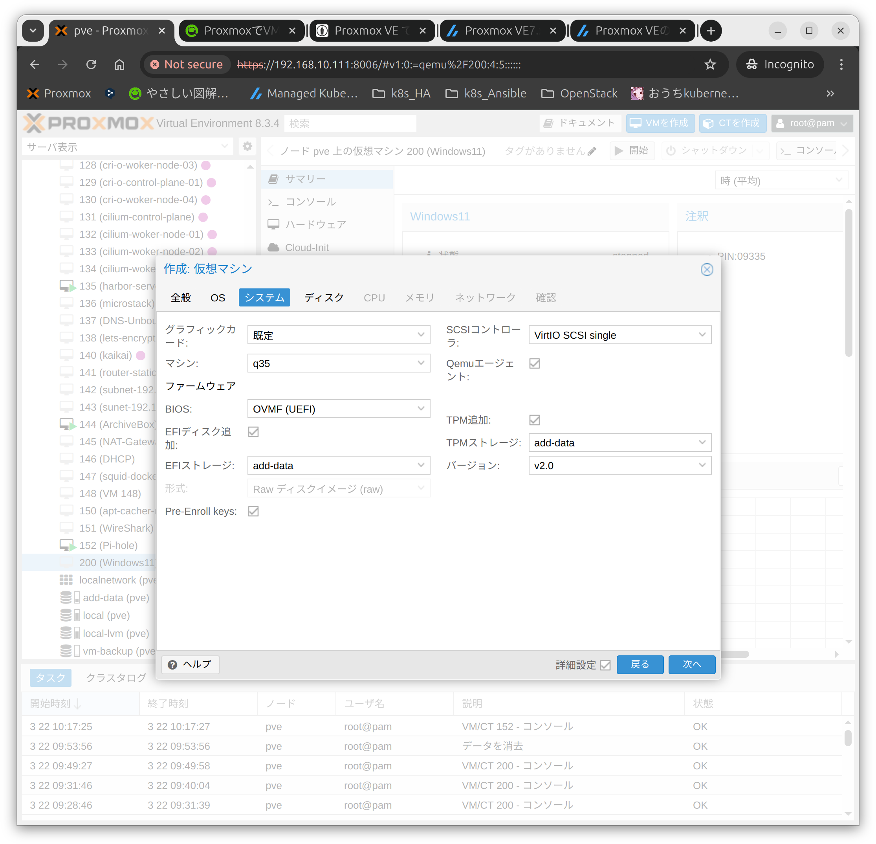Open the SCSI controller VirtIO SCSI single dropdown

(x=619, y=335)
